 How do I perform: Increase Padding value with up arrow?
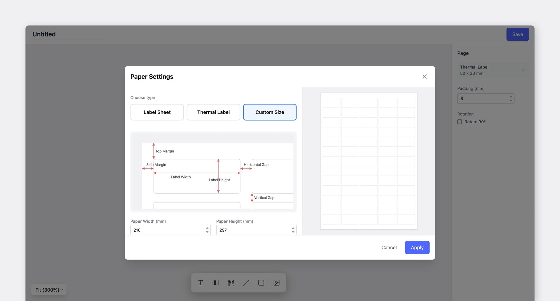(x=511, y=97)
